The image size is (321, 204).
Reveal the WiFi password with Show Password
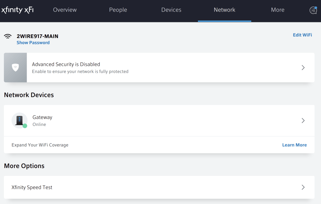coord(33,42)
